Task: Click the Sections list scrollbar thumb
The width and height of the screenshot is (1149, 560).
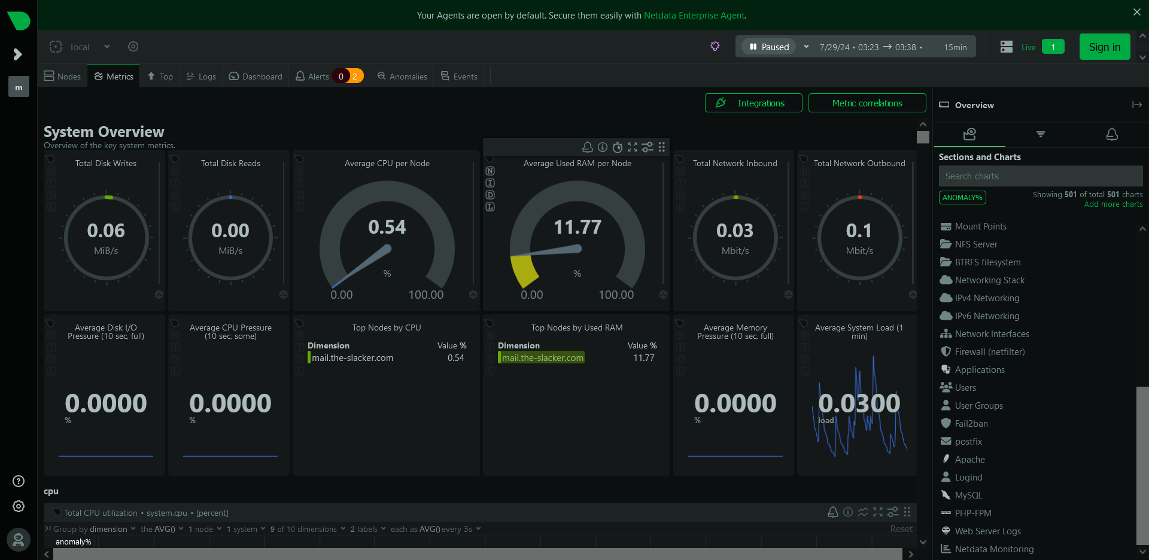Action: (x=1142, y=466)
